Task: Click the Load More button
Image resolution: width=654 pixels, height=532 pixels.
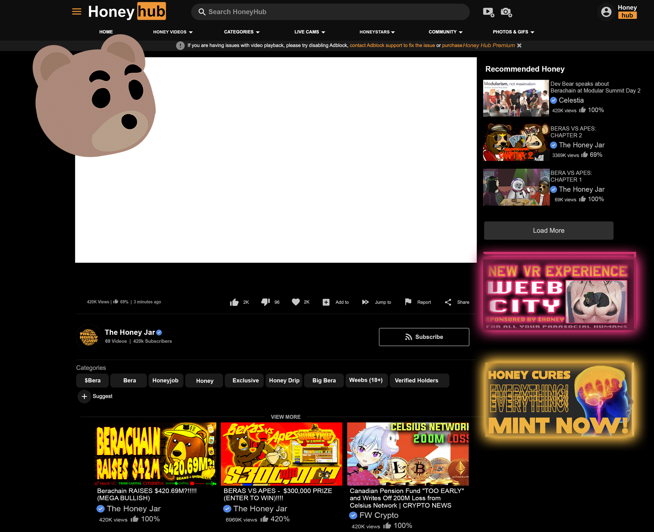Action: point(549,231)
